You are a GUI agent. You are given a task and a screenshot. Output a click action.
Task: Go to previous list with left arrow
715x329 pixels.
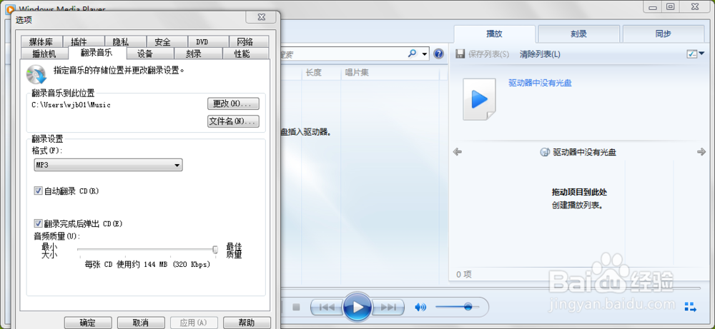click(458, 152)
